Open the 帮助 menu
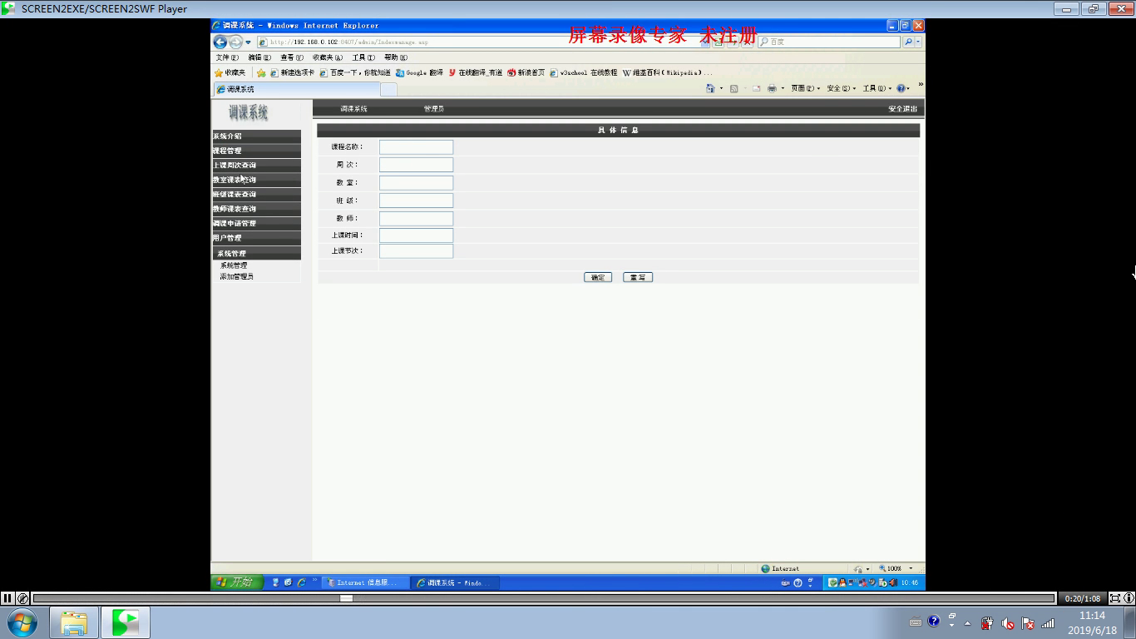The image size is (1136, 639). coord(396,57)
